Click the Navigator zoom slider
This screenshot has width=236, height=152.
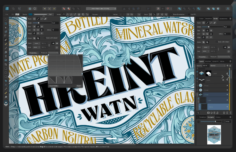click(211, 122)
